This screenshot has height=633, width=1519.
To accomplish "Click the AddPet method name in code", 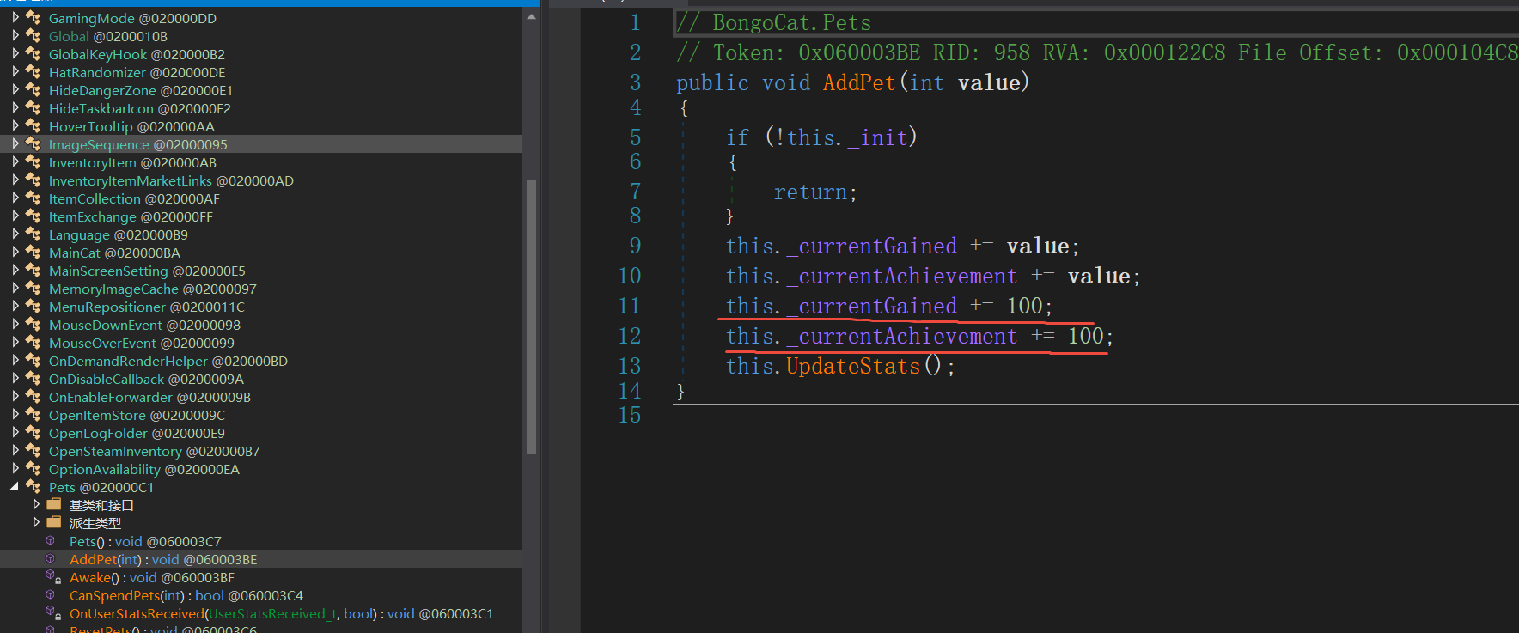I will (859, 82).
